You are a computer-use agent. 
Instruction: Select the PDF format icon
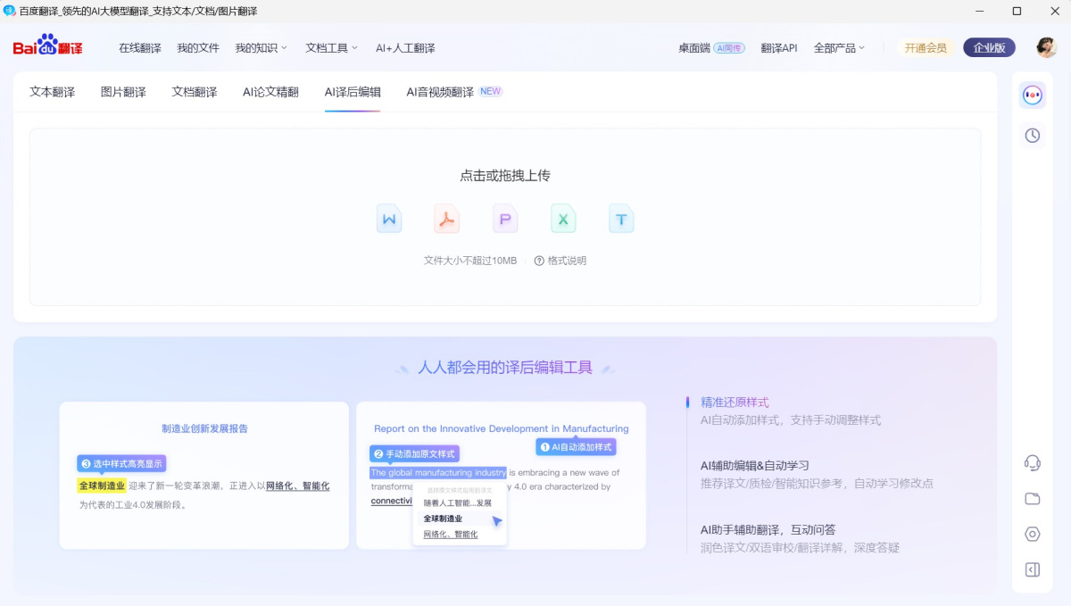coord(447,217)
